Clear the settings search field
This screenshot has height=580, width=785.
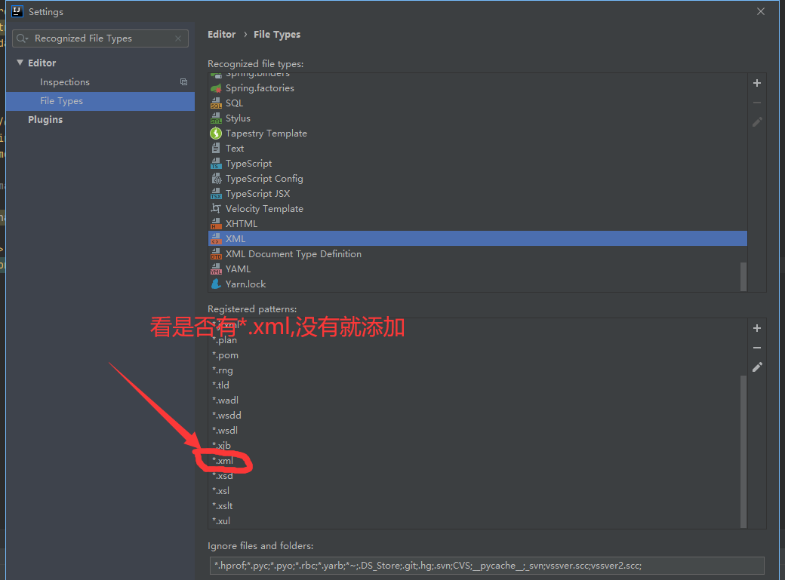point(178,38)
